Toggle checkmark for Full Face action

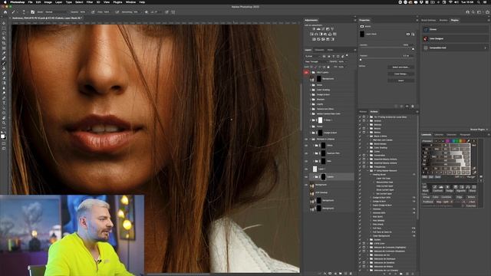pos(360,228)
